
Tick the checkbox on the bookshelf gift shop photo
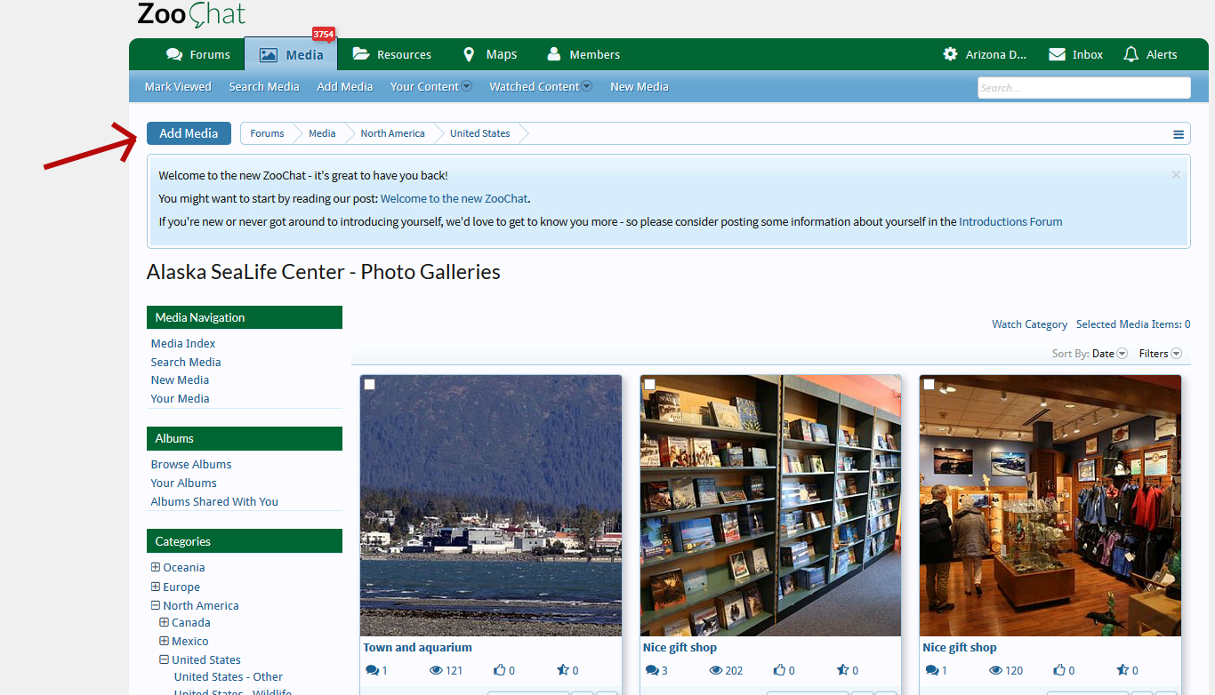(649, 384)
